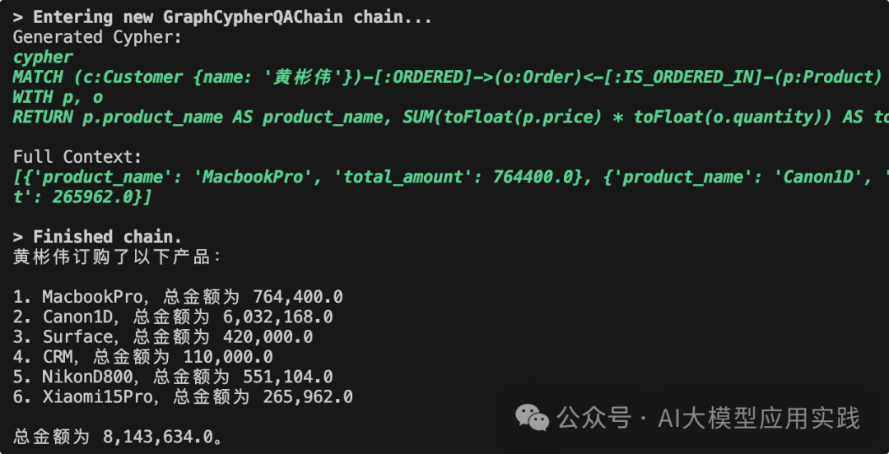The width and height of the screenshot is (889, 454).
Task: Click the 'Entering new GraphCypherQAChain chain' line
Action: point(222,16)
